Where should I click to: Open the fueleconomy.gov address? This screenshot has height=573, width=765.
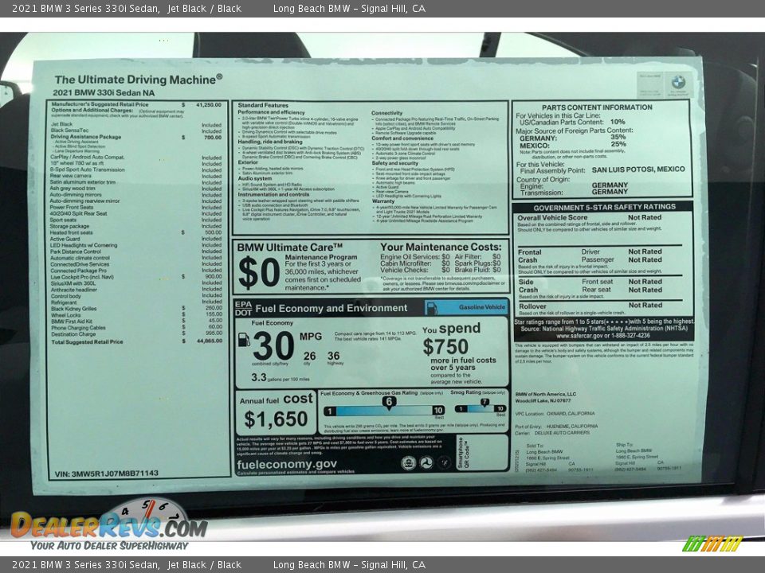[x=286, y=464]
